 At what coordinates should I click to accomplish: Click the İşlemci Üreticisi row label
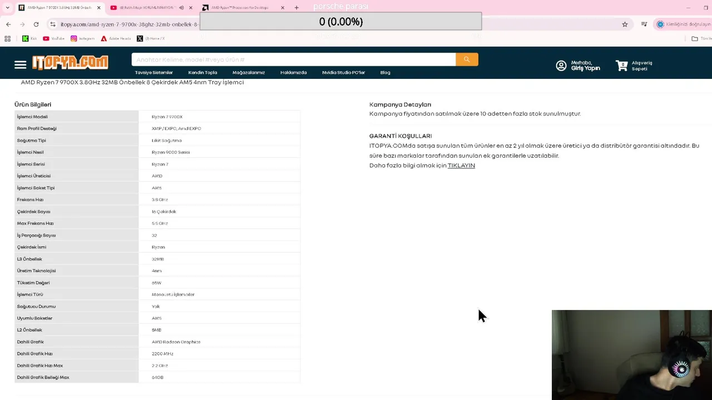click(33, 176)
